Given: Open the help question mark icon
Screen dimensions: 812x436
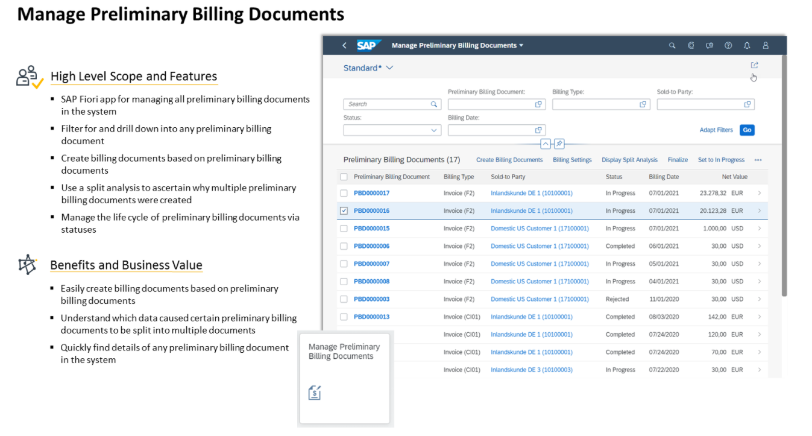Looking at the screenshot, I should 728,46.
